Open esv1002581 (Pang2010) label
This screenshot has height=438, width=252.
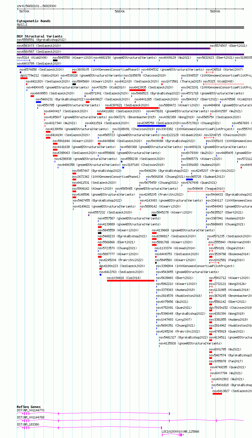pyautogui.click(x=227, y=260)
